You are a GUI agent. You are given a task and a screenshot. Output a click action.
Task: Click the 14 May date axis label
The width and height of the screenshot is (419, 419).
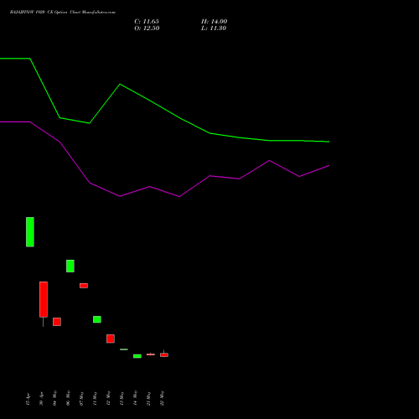click(135, 398)
